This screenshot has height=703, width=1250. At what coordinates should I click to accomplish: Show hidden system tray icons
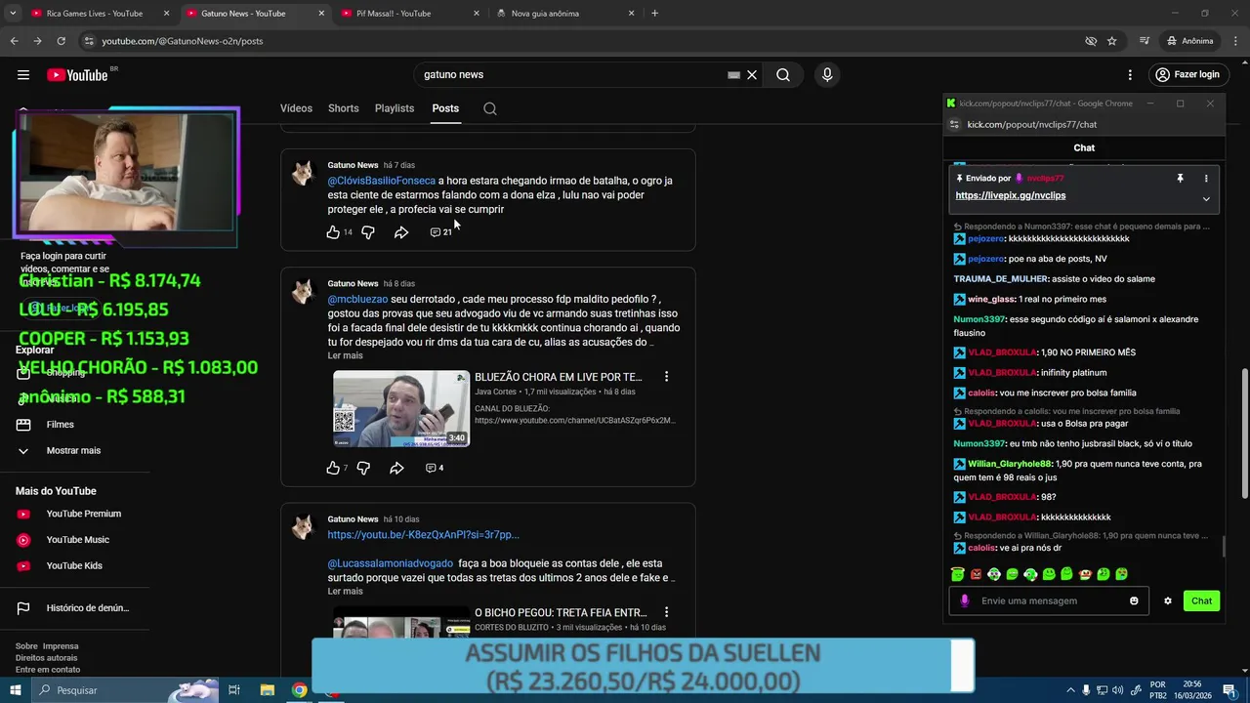(x=1069, y=690)
